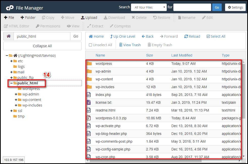Create a new Folder via toolbar
Viewport: 248px width, 164px height.
[28, 18]
